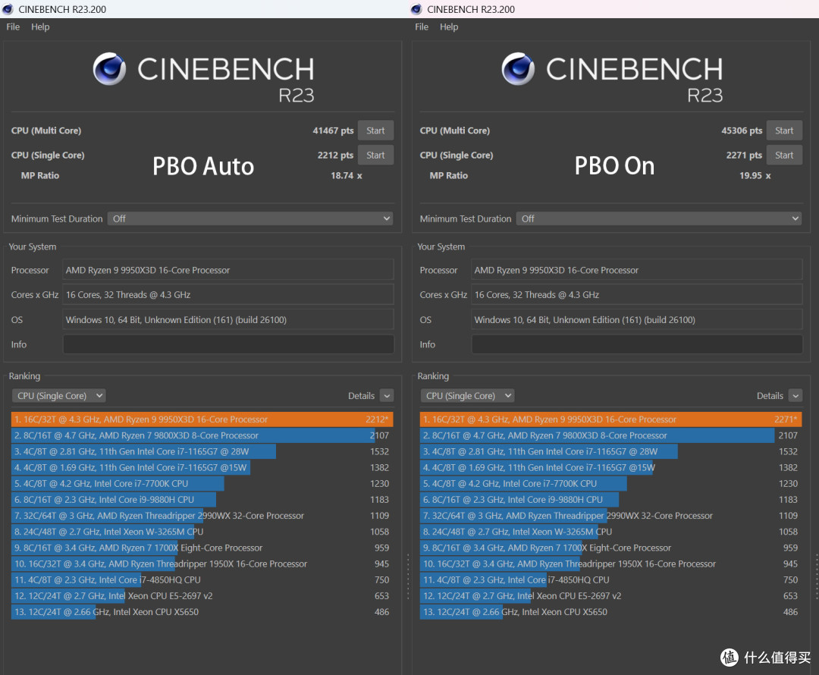The height and width of the screenshot is (675, 819).
Task: Select Xeon E5-2697 v2 row in left ranking
Action: pos(202,596)
